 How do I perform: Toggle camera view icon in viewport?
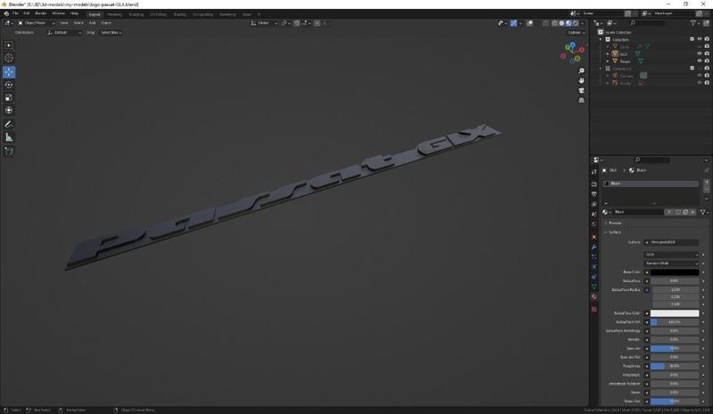click(x=581, y=91)
